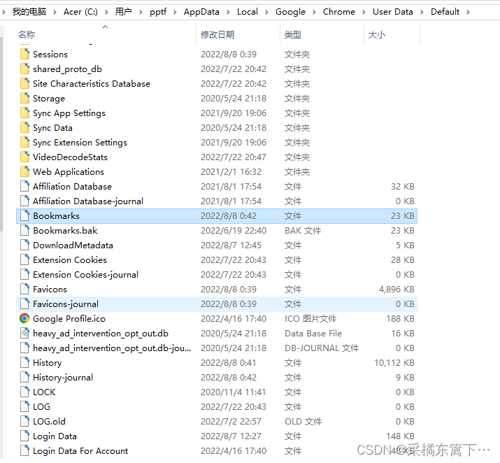Screen dimensions: 500x463
Task: Click the Chrome icon of Google Profile.ico
Action: tap(24, 318)
